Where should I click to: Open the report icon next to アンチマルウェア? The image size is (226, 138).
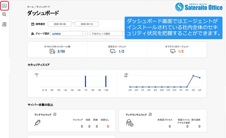pos(55,114)
